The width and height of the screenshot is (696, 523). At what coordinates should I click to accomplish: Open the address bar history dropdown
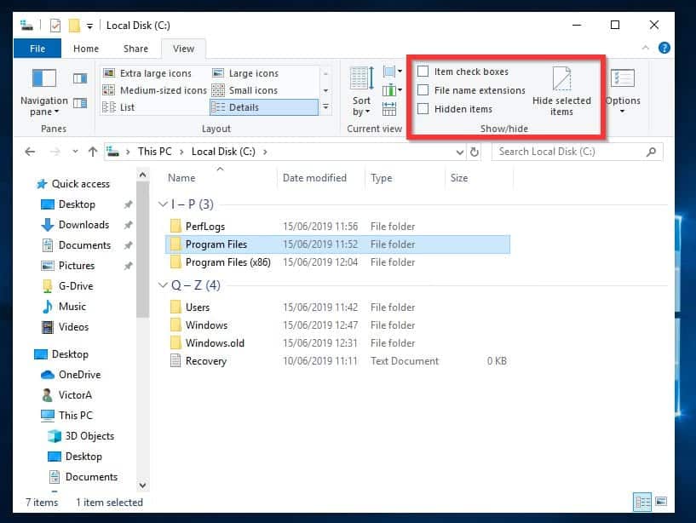pyautogui.click(x=460, y=152)
